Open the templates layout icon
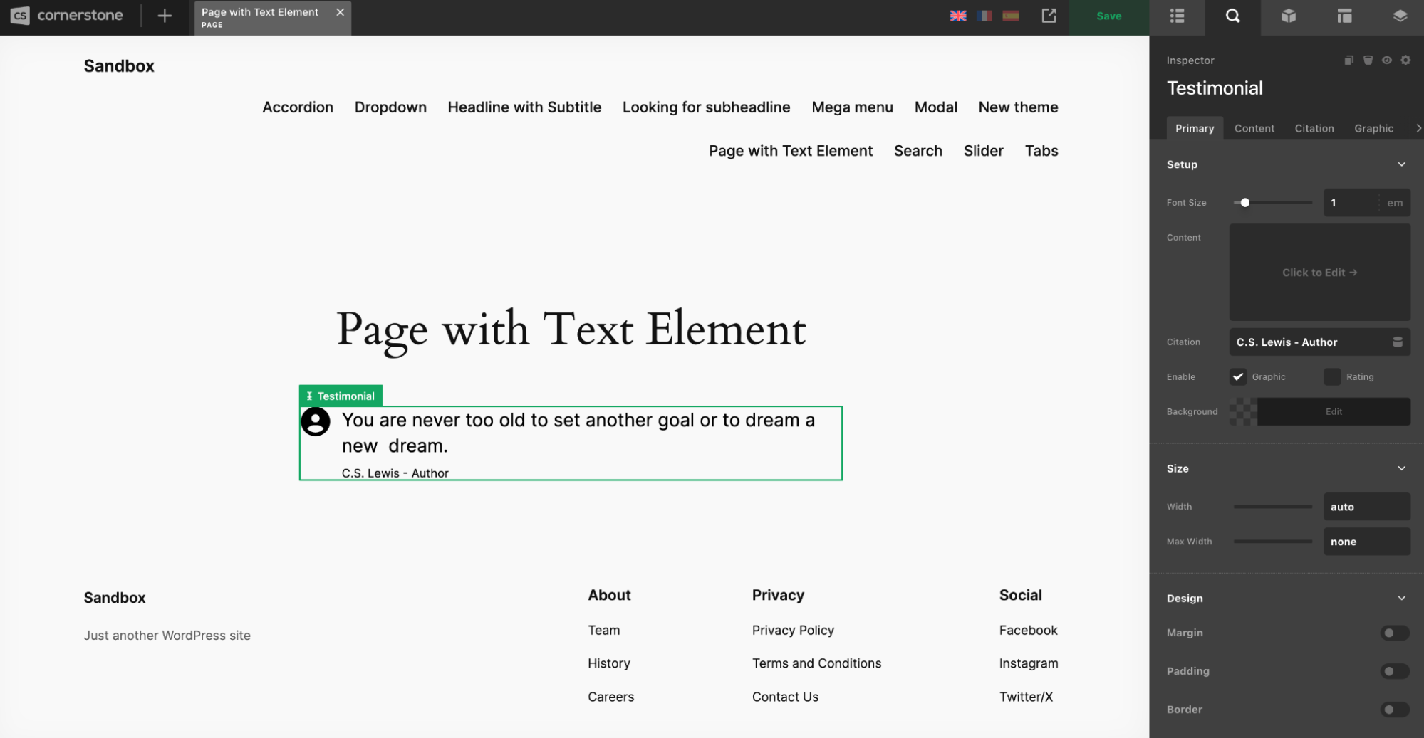 pyautogui.click(x=1344, y=16)
